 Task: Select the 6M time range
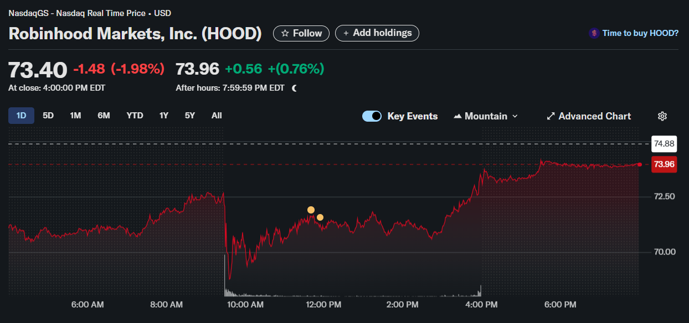click(104, 116)
